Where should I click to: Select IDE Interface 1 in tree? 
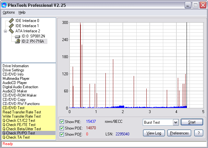(x=27, y=26)
